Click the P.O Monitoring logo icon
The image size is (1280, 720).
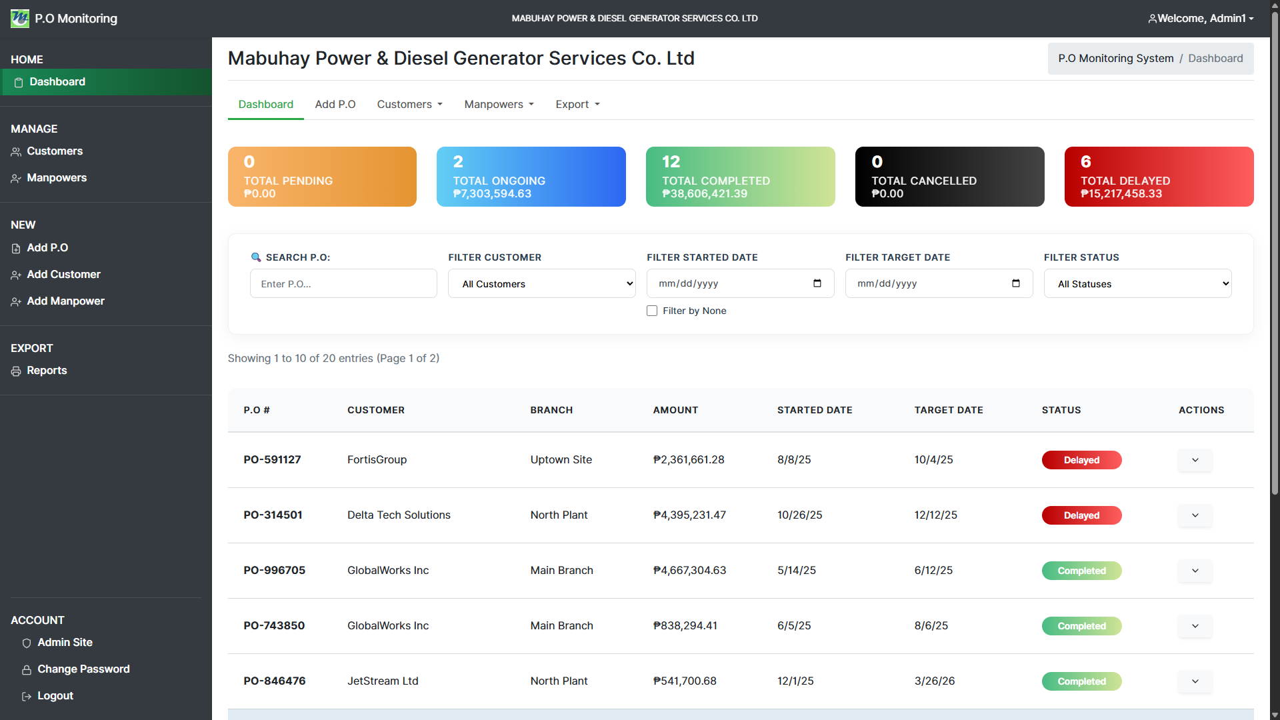[x=20, y=19]
